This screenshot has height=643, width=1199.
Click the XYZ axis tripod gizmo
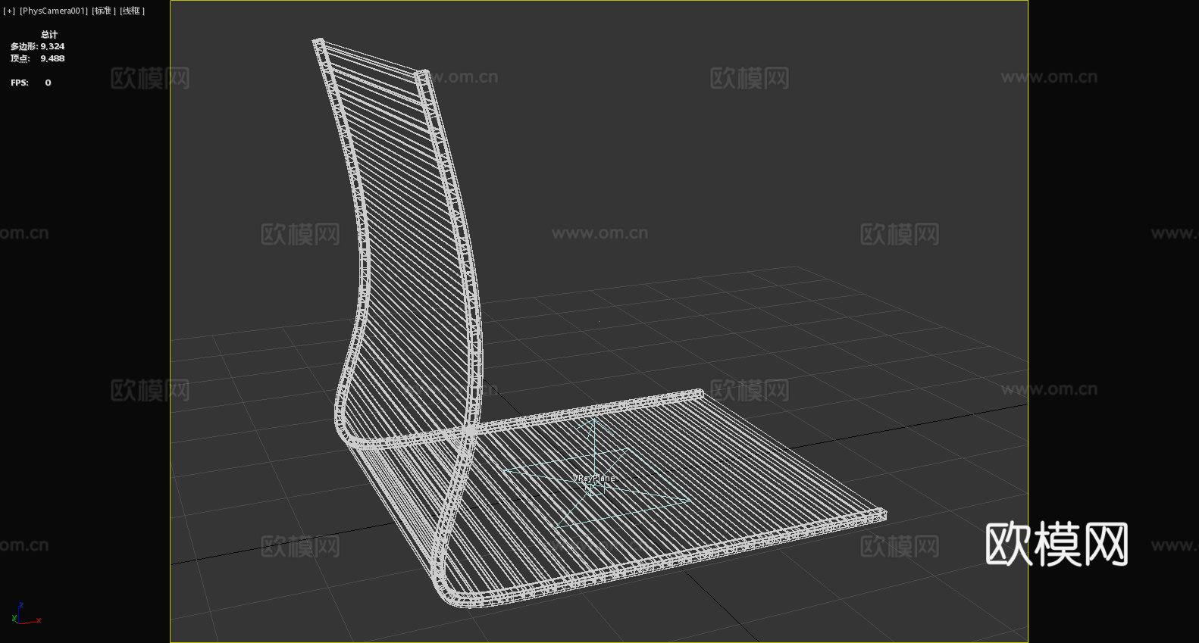26,613
